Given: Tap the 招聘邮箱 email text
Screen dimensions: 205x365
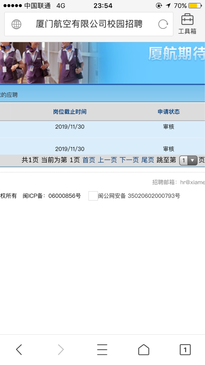Looking at the screenshot, I should coord(179,182).
